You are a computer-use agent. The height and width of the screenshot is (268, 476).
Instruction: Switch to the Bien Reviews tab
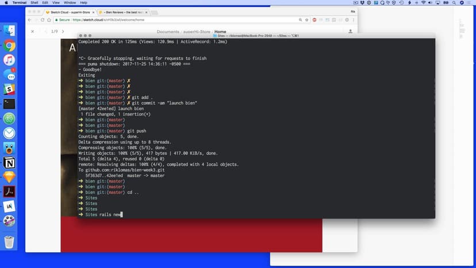tap(124, 12)
